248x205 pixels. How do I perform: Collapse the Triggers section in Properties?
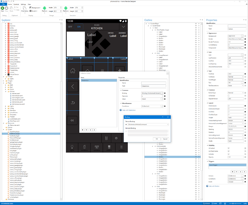point(208,161)
